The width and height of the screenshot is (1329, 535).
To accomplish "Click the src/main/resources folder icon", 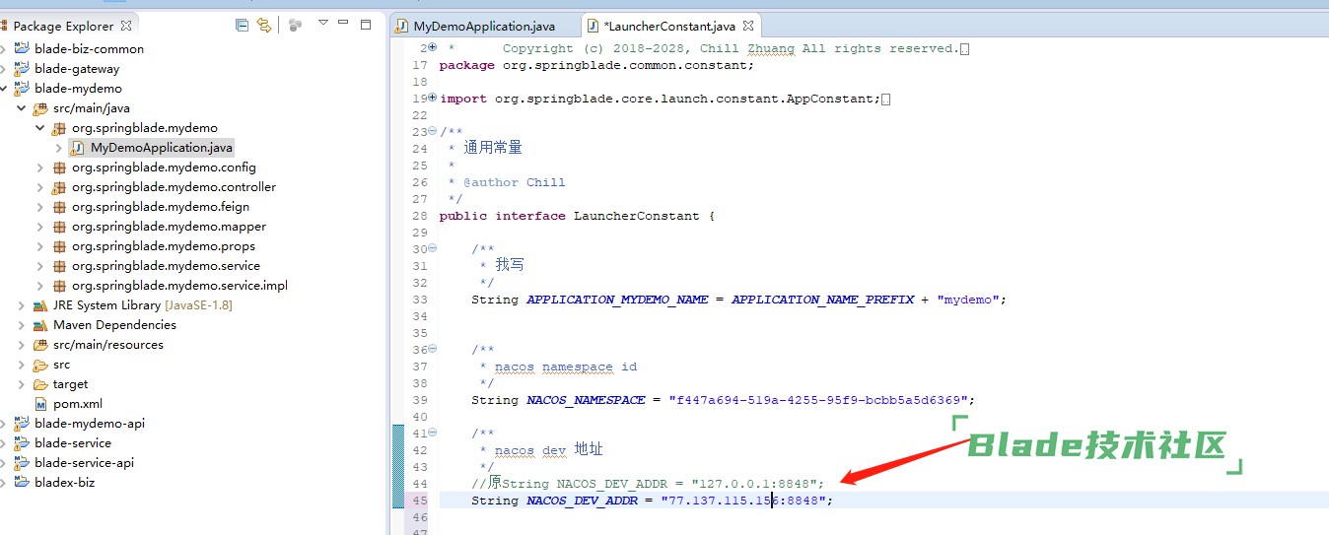I will coord(40,344).
